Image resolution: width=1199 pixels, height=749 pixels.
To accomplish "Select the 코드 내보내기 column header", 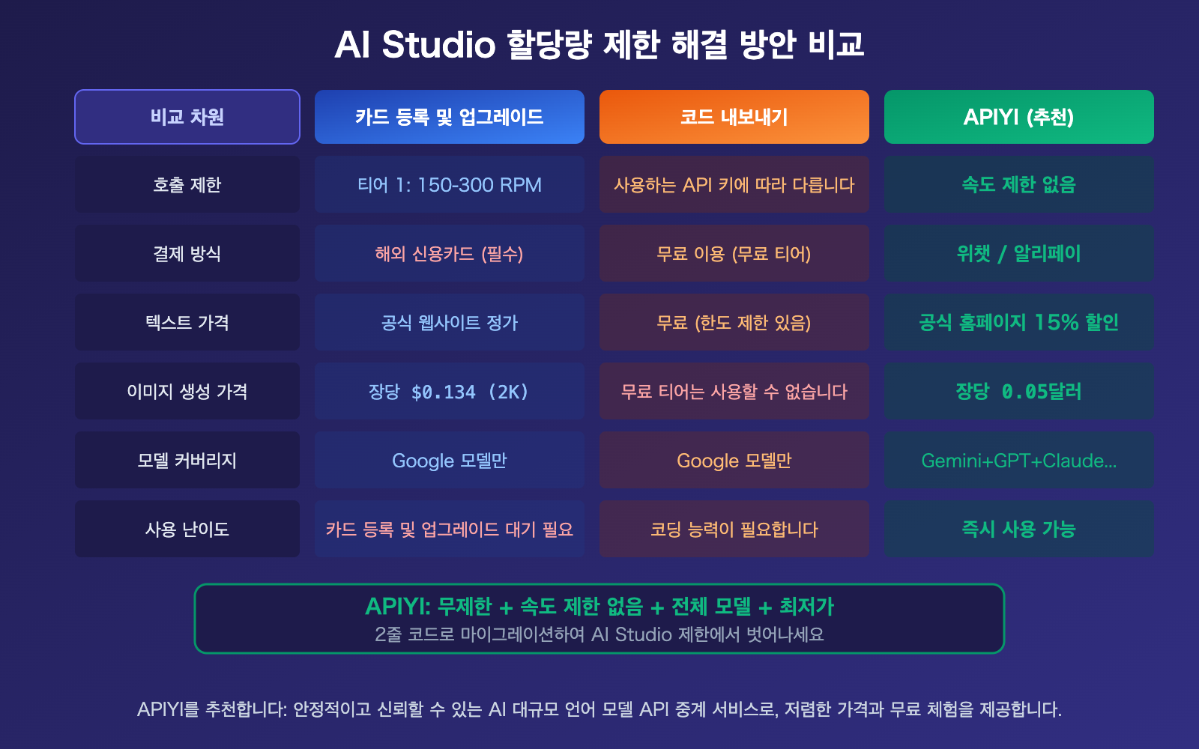I will [734, 116].
